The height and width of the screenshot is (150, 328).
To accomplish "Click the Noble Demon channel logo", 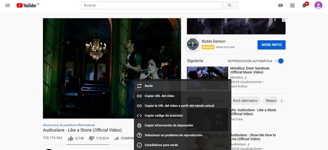I will pyautogui.click(x=193, y=44).
